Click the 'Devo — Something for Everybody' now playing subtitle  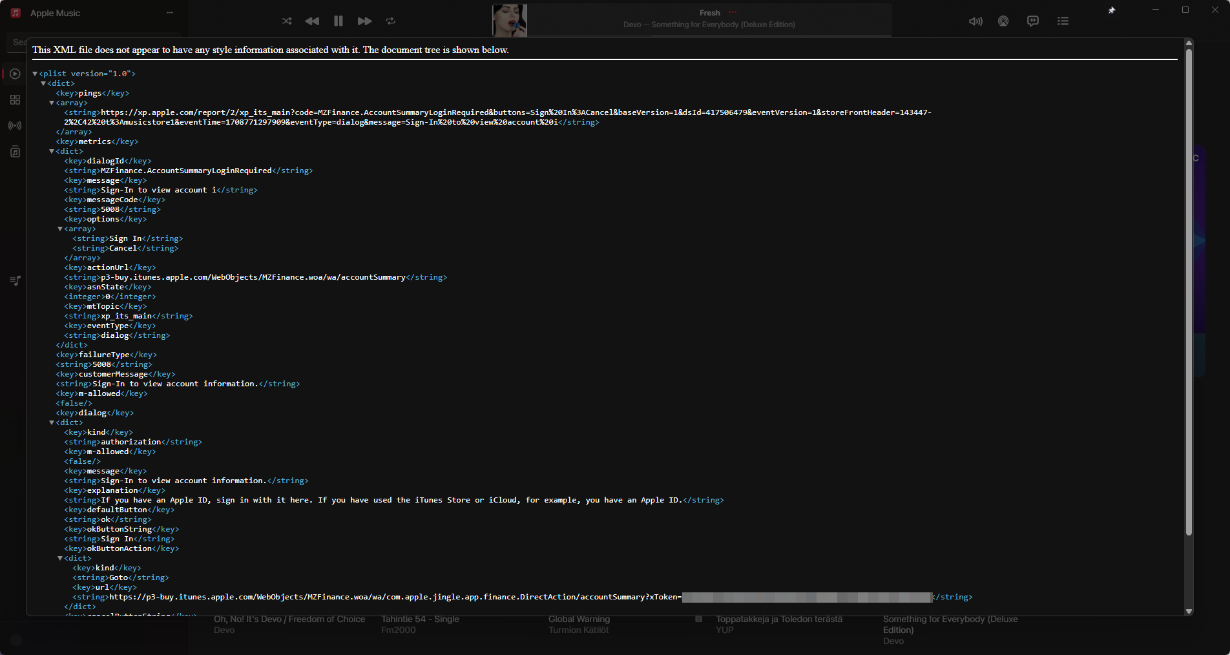709,25
